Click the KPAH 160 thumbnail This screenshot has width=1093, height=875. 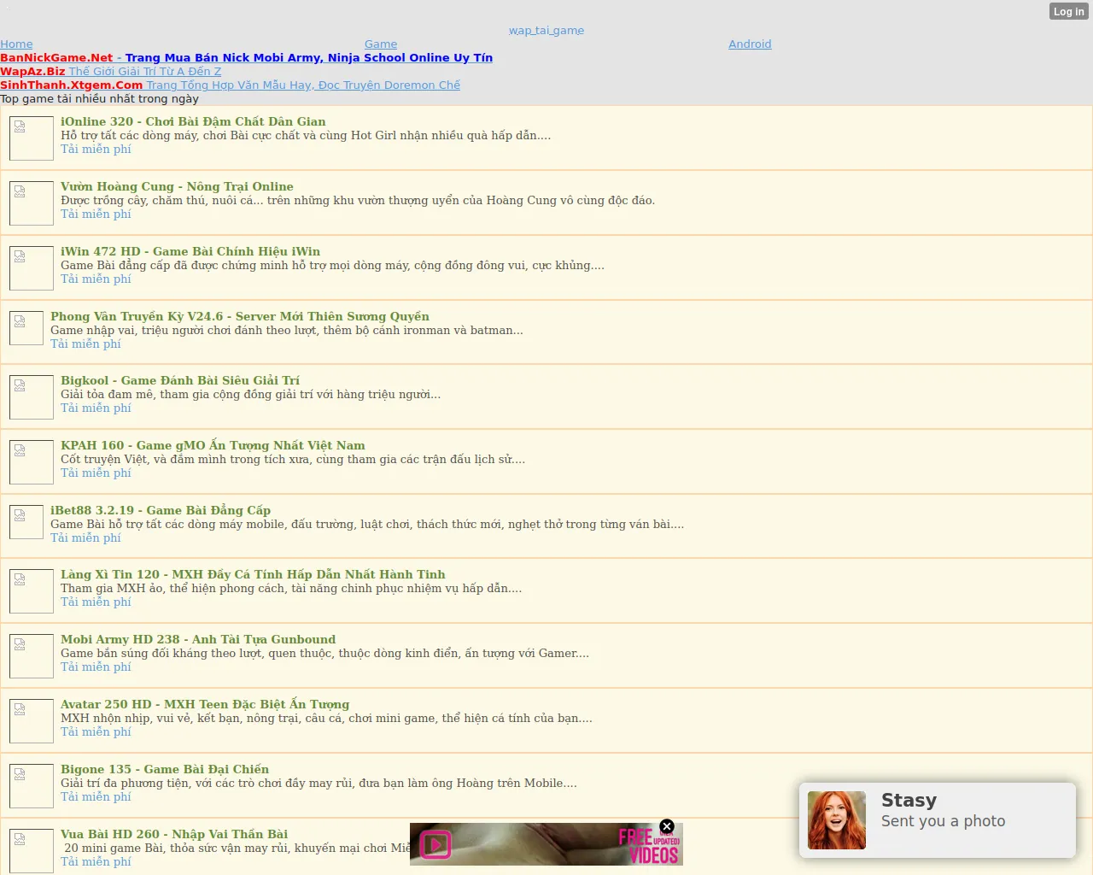32,462
